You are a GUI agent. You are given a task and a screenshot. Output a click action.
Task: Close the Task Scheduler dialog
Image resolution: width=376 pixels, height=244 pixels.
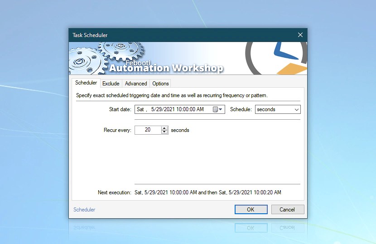click(300, 35)
